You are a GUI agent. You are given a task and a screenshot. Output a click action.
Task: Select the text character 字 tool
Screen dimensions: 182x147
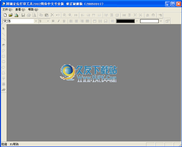pos(4,79)
